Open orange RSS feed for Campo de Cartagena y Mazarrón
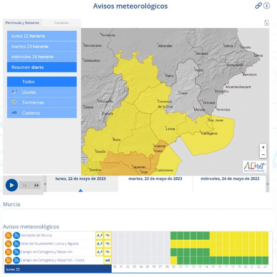 (x=8, y=252)
